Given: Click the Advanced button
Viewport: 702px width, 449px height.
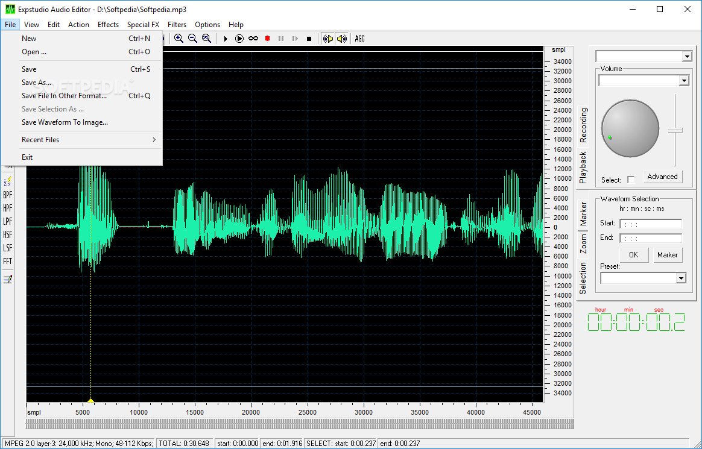Looking at the screenshot, I should (663, 177).
